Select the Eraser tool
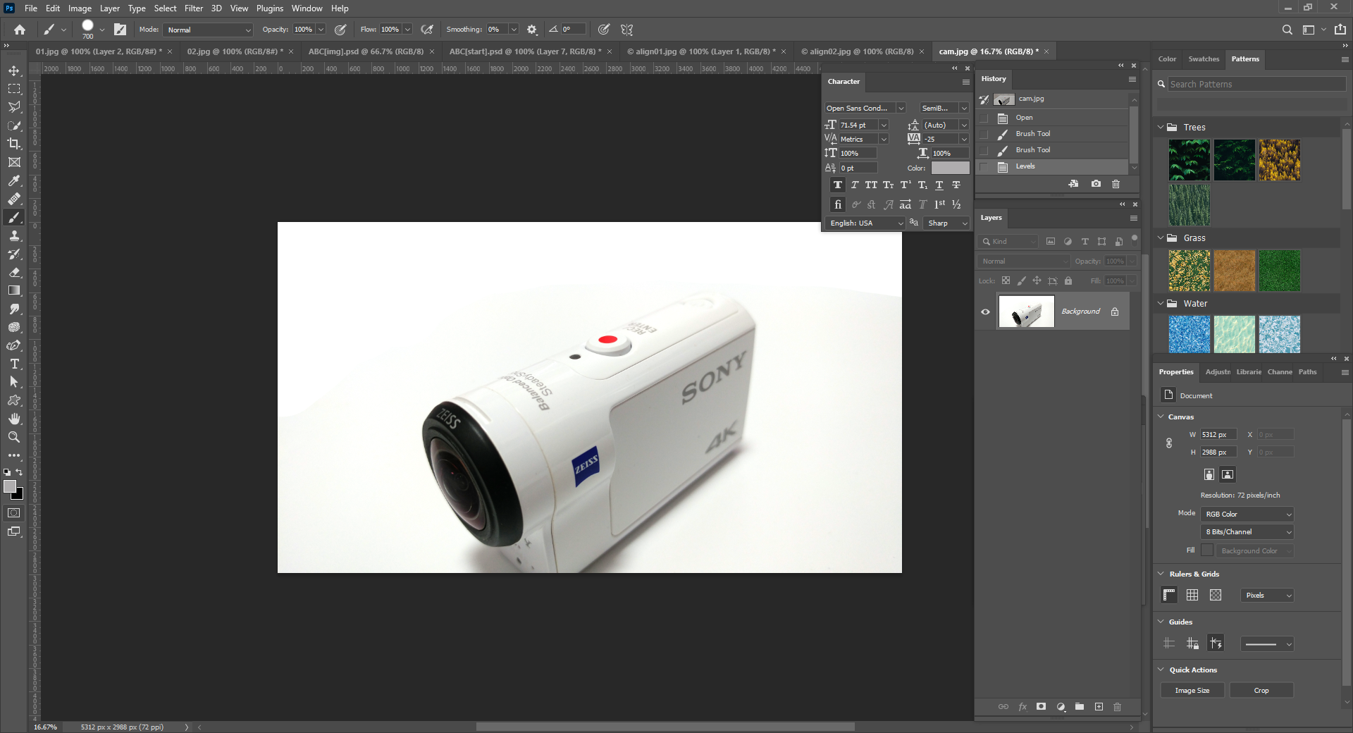Image resolution: width=1353 pixels, height=733 pixels. [14, 272]
